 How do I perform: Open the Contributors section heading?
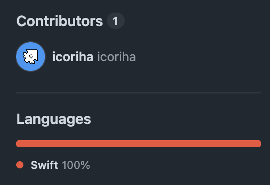(x=59, y=21)
